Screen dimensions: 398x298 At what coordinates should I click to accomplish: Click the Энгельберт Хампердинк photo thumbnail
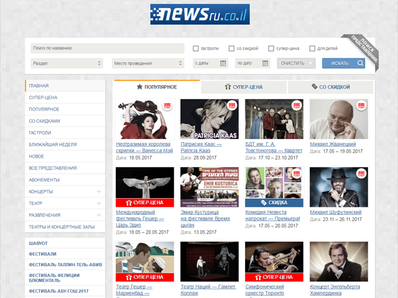tap(339, 261)
